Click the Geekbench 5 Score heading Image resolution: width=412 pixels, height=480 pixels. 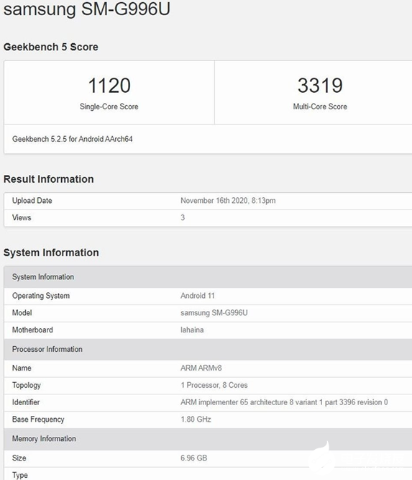click(x=51, y=47)
